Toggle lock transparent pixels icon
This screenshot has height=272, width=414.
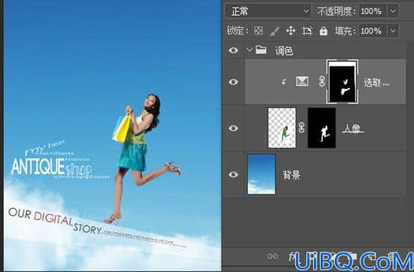click(259, 31)
